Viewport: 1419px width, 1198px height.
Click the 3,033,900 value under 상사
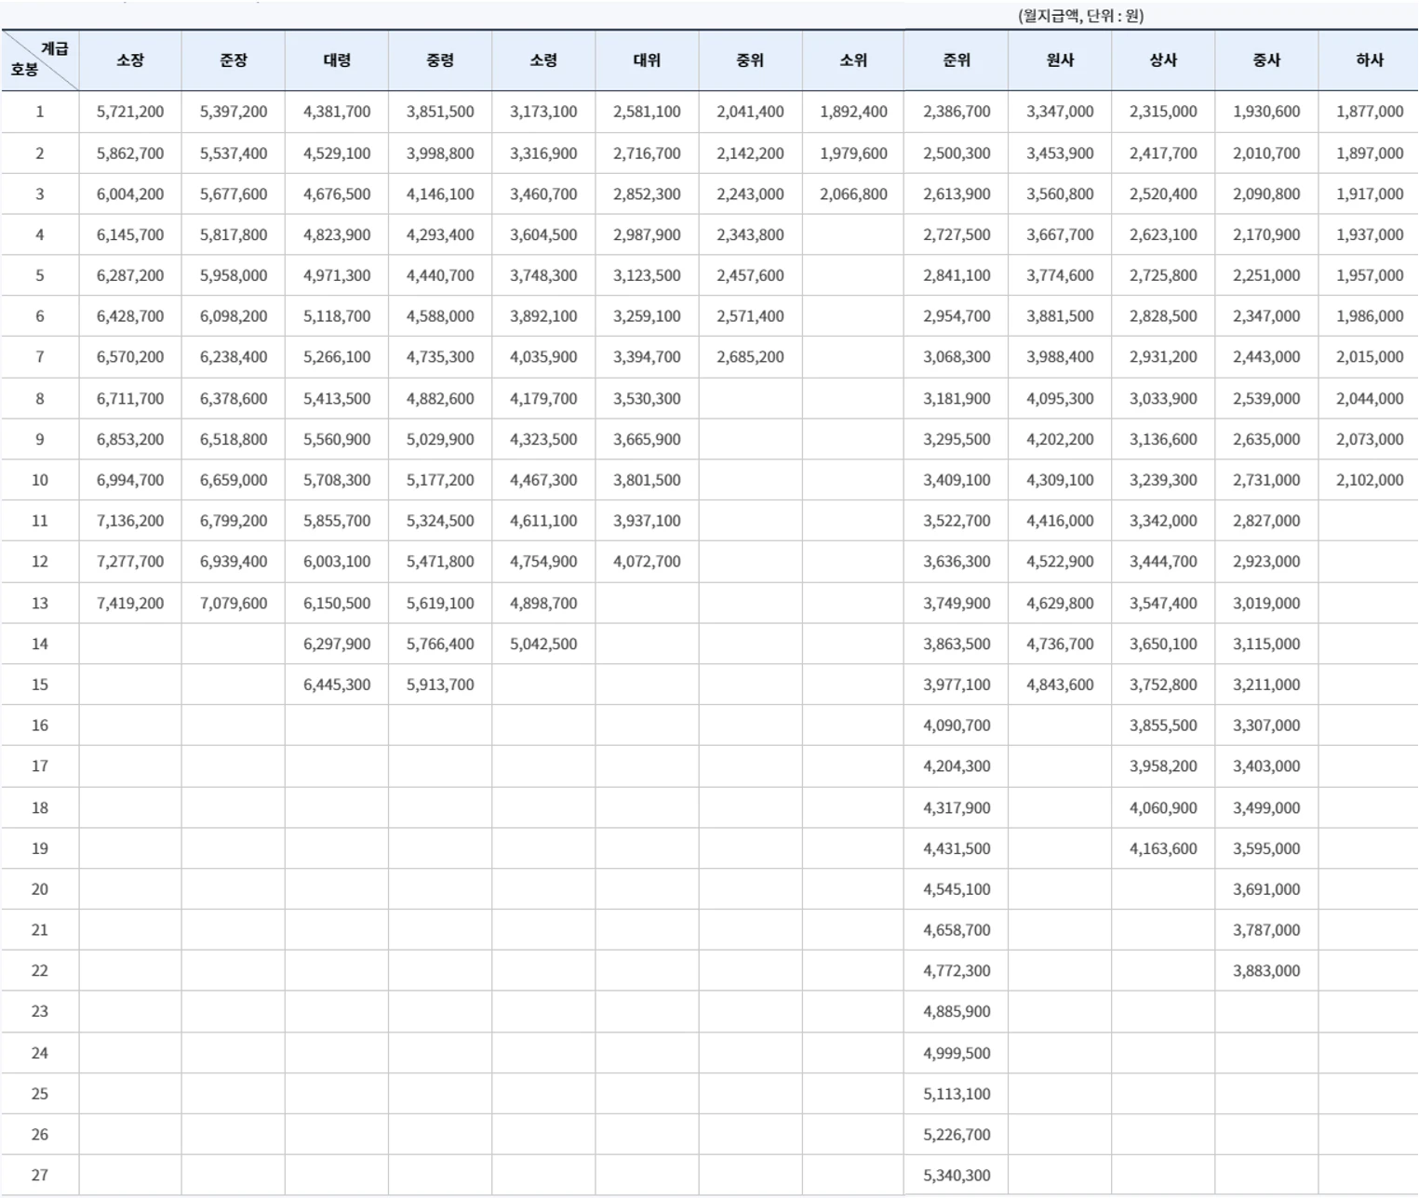pyautogui.click(x=1163, y=399)
